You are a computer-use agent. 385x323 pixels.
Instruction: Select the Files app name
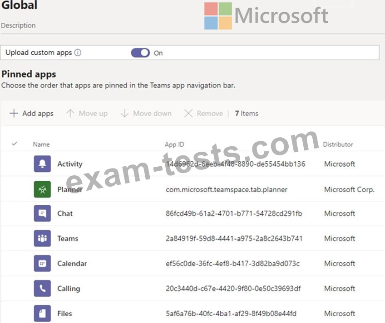[x=64, y=313]
